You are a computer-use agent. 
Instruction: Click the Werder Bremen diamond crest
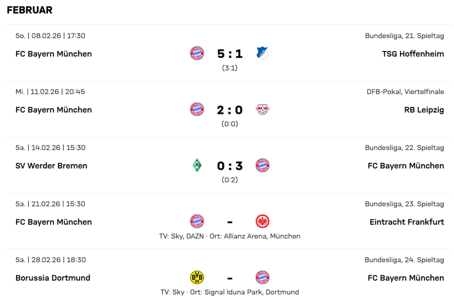click(x=197, y=165)
